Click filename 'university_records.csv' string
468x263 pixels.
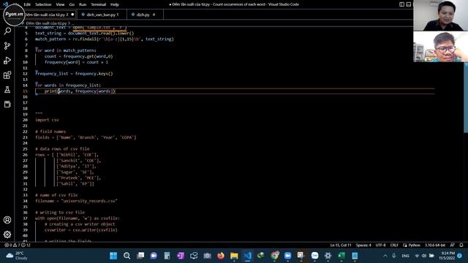pyautogui.click(x=89, y=201)
